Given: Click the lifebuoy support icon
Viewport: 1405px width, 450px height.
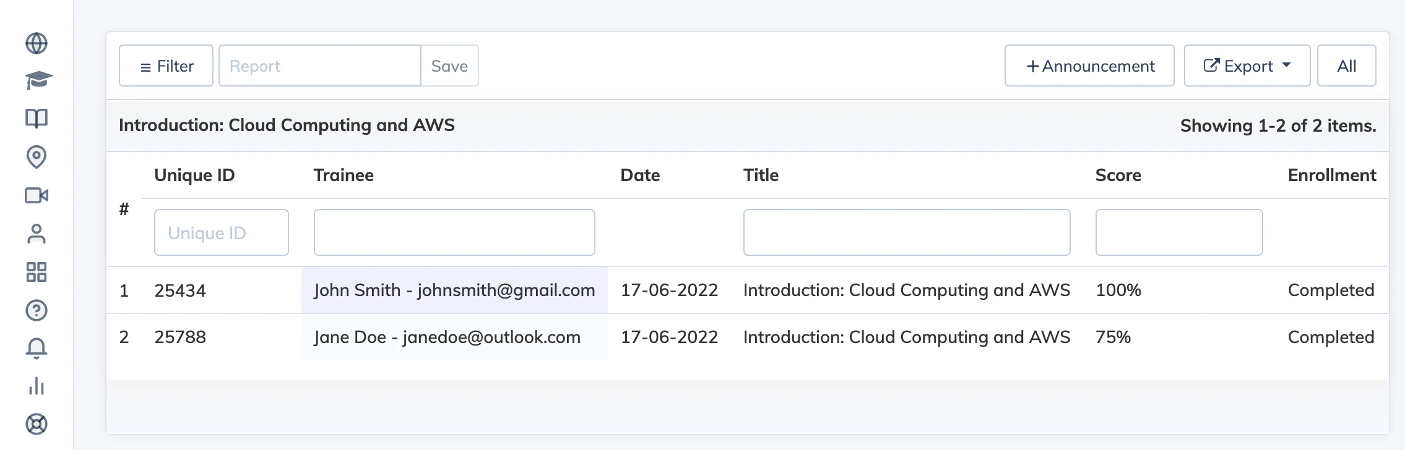Looking at the screenshot, I should pos(37,424).
